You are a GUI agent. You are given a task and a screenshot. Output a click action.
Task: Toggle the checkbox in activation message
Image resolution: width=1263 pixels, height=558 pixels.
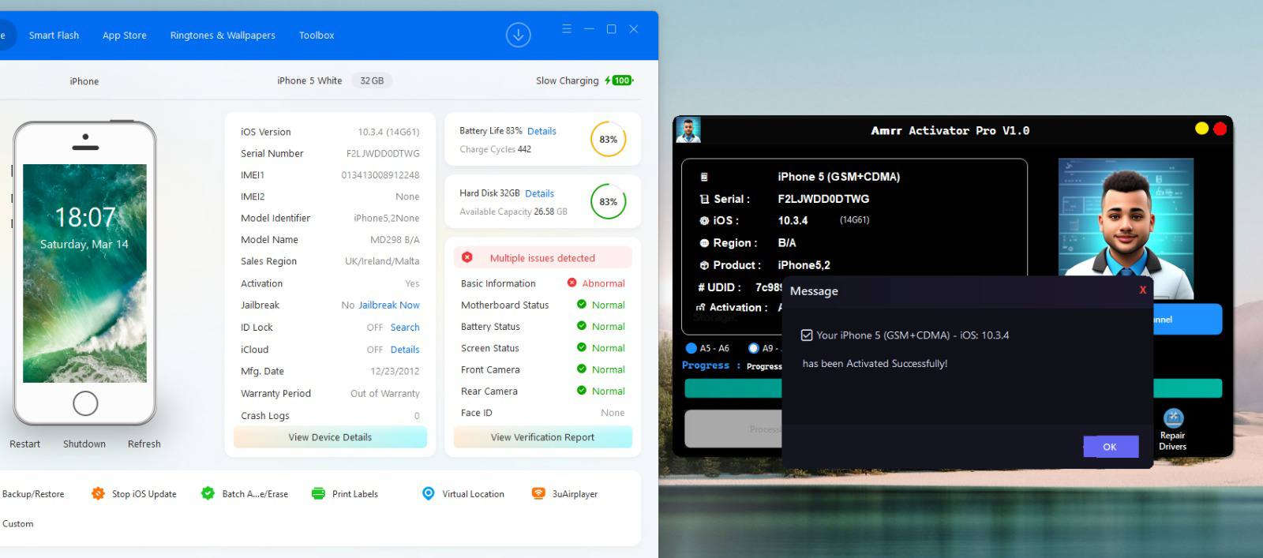(807, 335)
